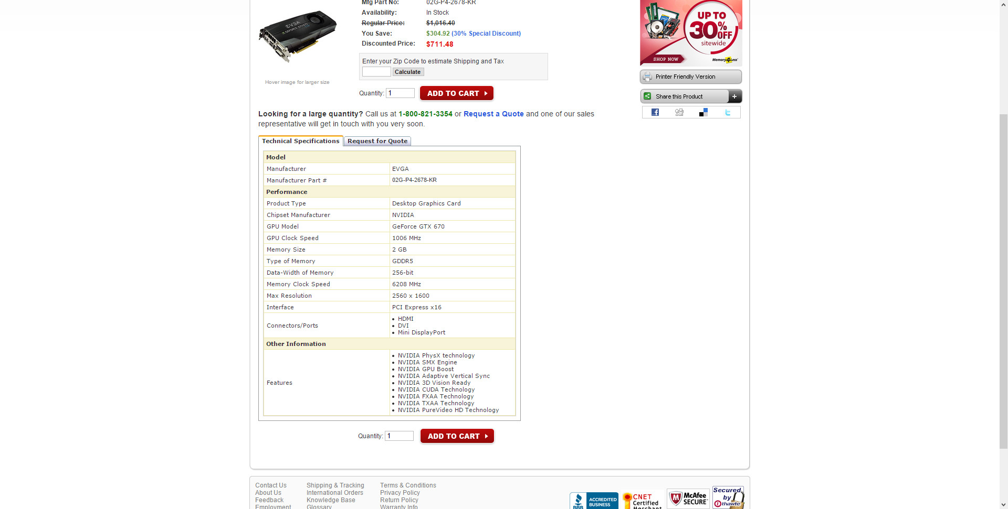Viewport: 1008px width, 509px height.
Task: Click the EVGA graphics card thumbnail
Action: click(x=298, y=37)
